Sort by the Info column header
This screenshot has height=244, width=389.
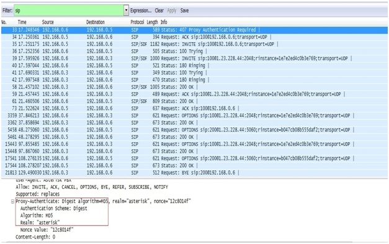(164, 22)
